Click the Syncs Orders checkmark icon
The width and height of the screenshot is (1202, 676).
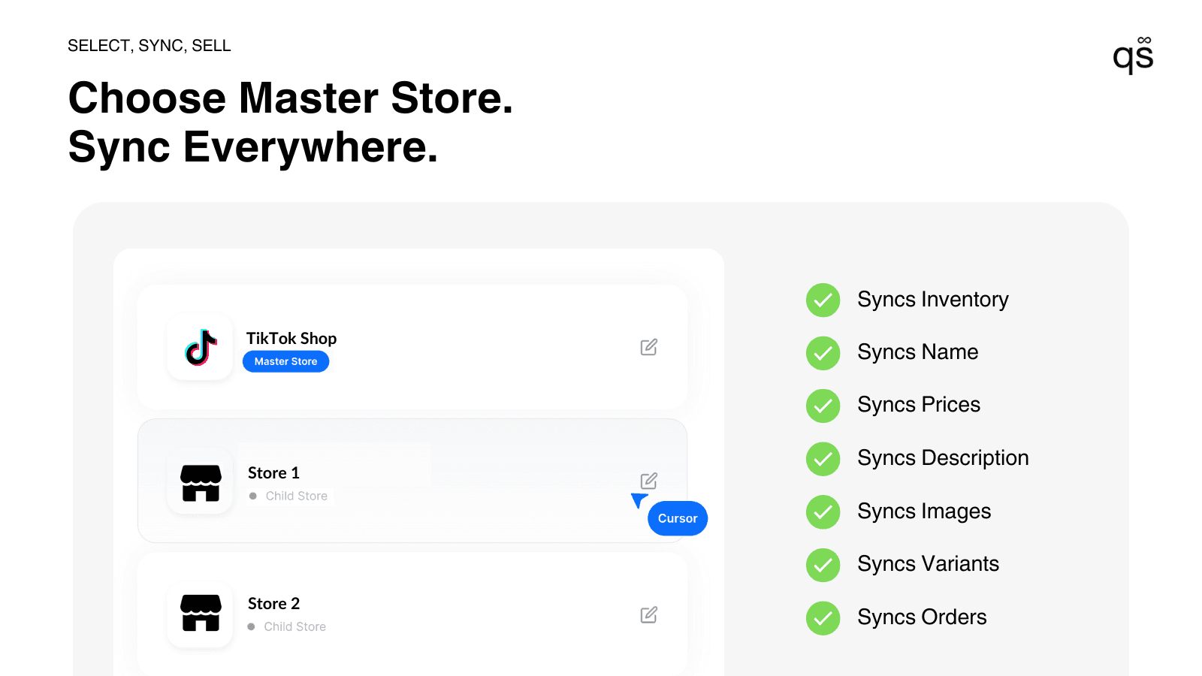point(823,618)
